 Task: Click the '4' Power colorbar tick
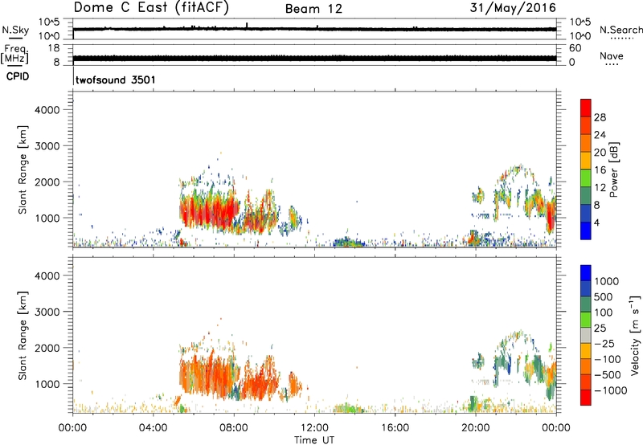596,223
